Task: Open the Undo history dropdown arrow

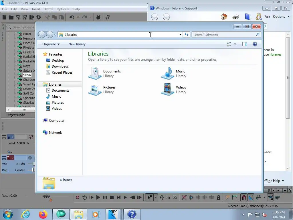Action: (x=78, y=17)
